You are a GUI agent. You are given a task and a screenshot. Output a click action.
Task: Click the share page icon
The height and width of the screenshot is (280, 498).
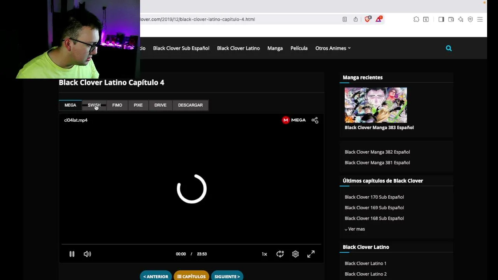pos(356,19)
